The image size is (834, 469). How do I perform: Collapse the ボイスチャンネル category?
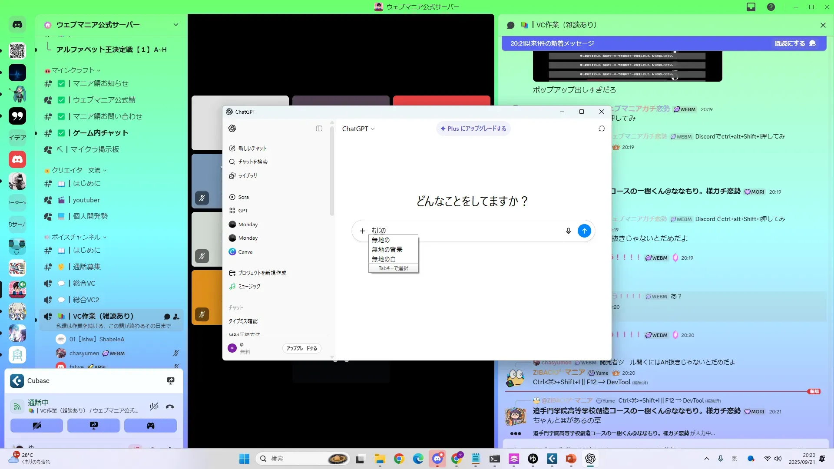(76, 237)
